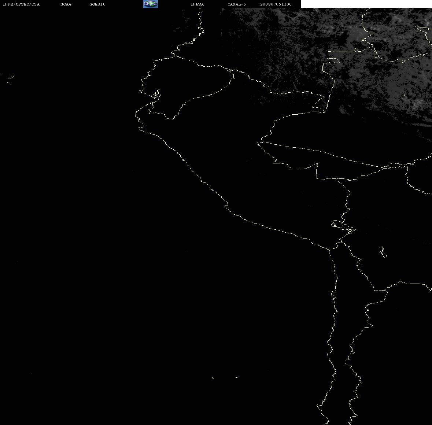Click the Peru–Chile–Bolivia border junction
The height and width of the screenshot is (425, 432).
(341, 242)
